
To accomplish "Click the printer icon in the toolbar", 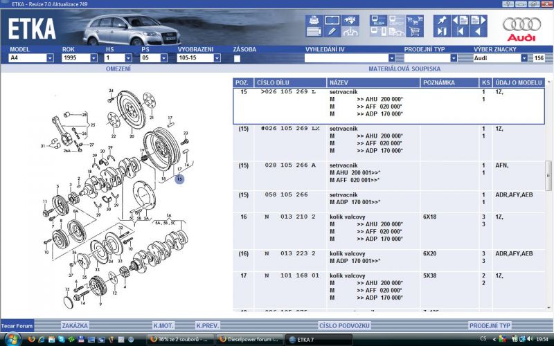I will tap(314, 20).
